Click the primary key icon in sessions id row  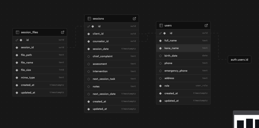click(89, 26)
